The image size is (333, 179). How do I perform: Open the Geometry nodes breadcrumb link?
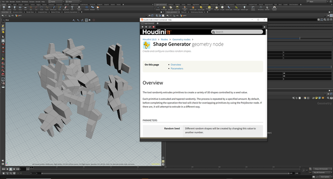click(181, 39)
